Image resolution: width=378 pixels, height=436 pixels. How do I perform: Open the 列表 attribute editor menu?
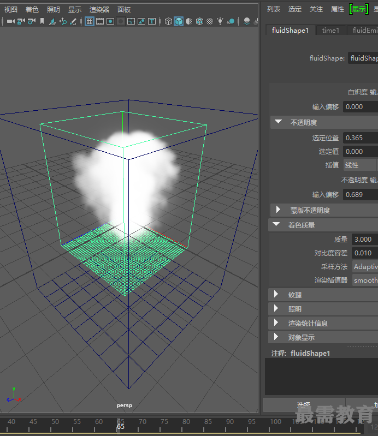tap(274, 9)
